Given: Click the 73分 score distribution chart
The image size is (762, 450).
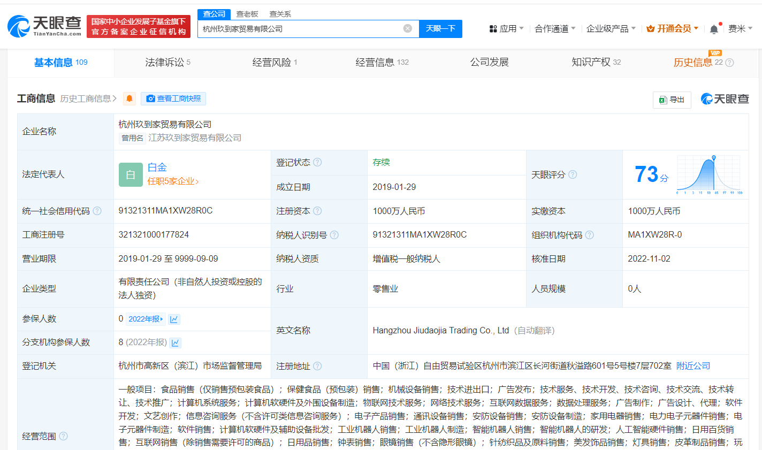Looking at the screenshot, I should (709, 174).
